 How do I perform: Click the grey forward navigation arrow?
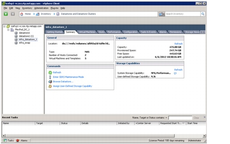pos(13,14)
